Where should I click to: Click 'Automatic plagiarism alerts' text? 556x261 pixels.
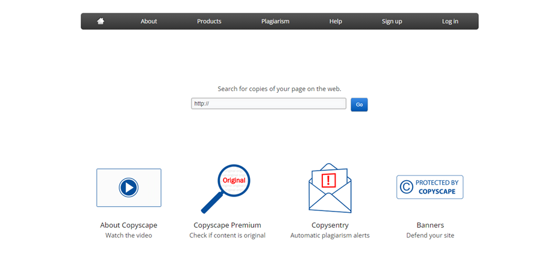pyautogui.click(x=330, y=235)
